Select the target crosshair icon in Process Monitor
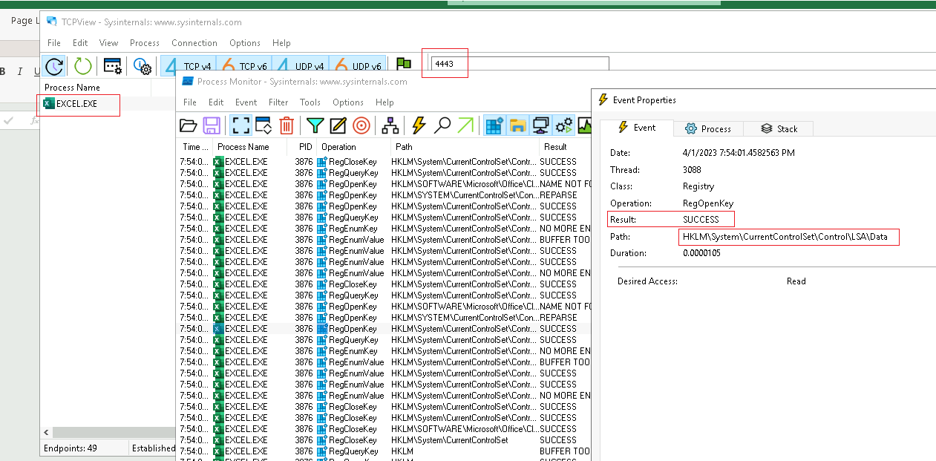The width and height of the screenshot is (936, 461). [x=361, y=125]
